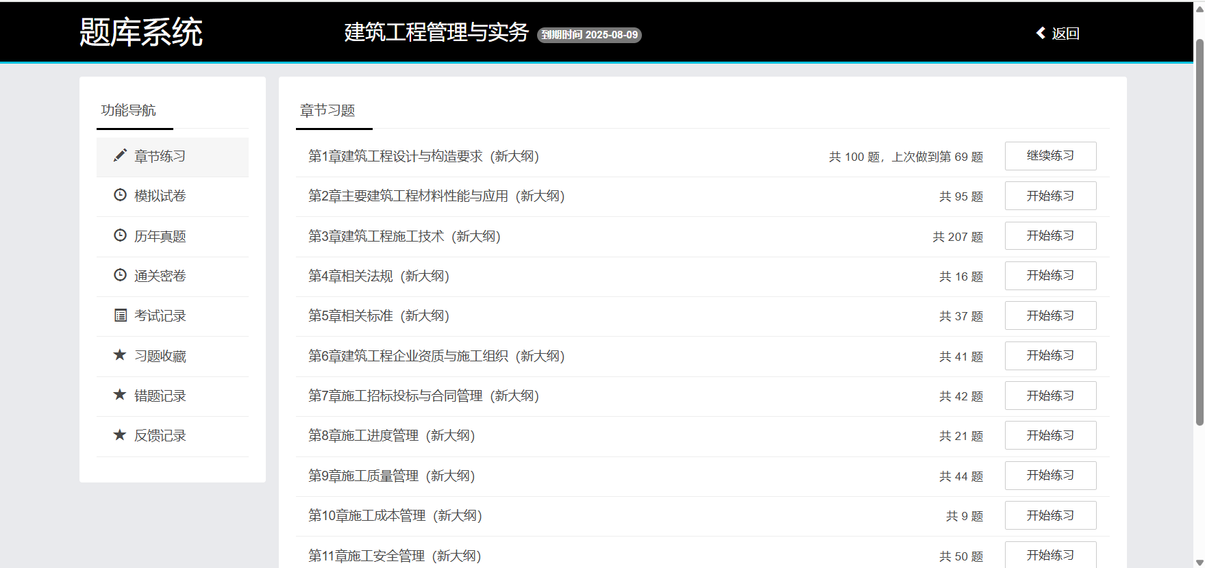Click the list icon beside 考试记录
The width and height of the screenshot is (1205, 568).
tap(120, 315)
